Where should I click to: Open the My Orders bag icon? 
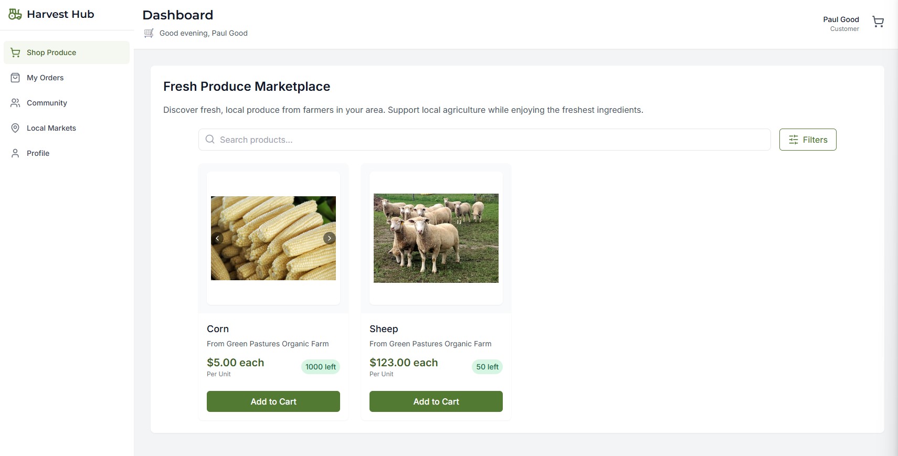pyautogui.click(x=15, y=77)
